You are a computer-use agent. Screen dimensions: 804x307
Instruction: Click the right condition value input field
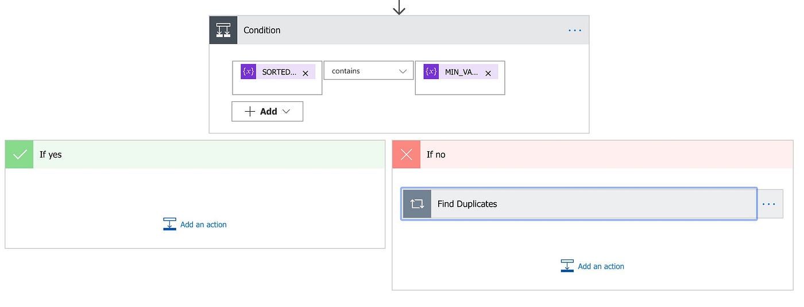[x=459, y=86]
